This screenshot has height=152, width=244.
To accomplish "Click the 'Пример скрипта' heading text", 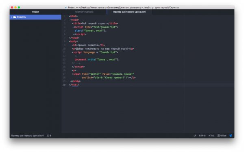I will pos(87,45).
